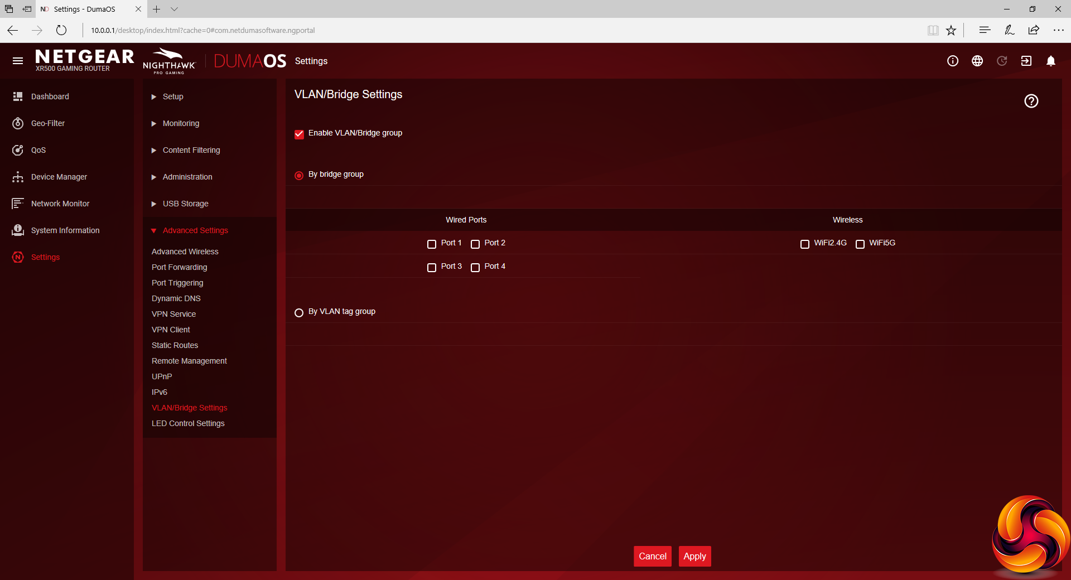The image size is (1071, 580).
Task: Open Port Forwarding settings
Action: (x=180, y=267)
